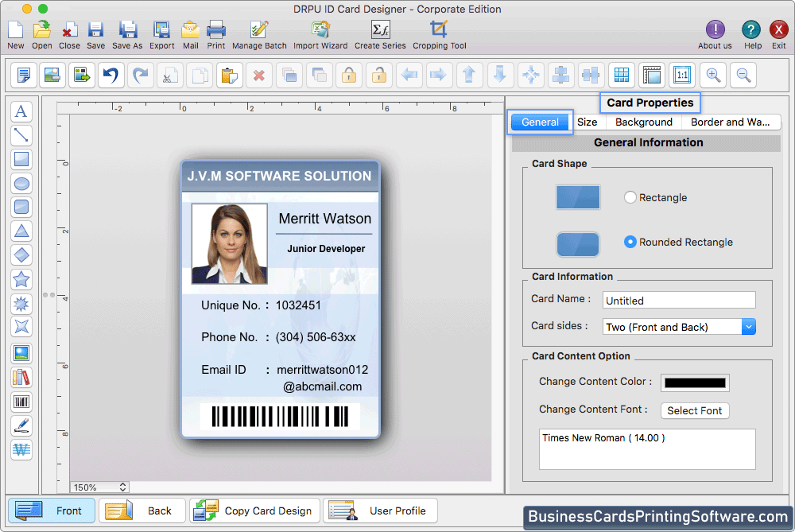Screen dimensions: 795x532
Task: Undo the last action
Action: tap(111, 76)
